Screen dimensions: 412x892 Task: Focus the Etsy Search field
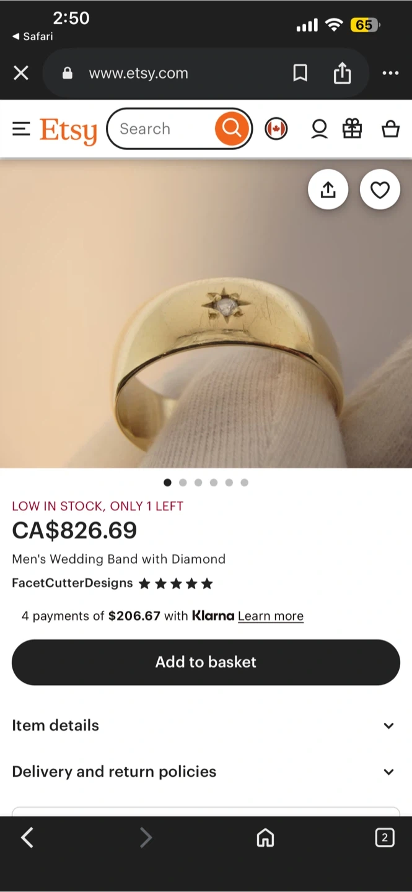point(162,129)
